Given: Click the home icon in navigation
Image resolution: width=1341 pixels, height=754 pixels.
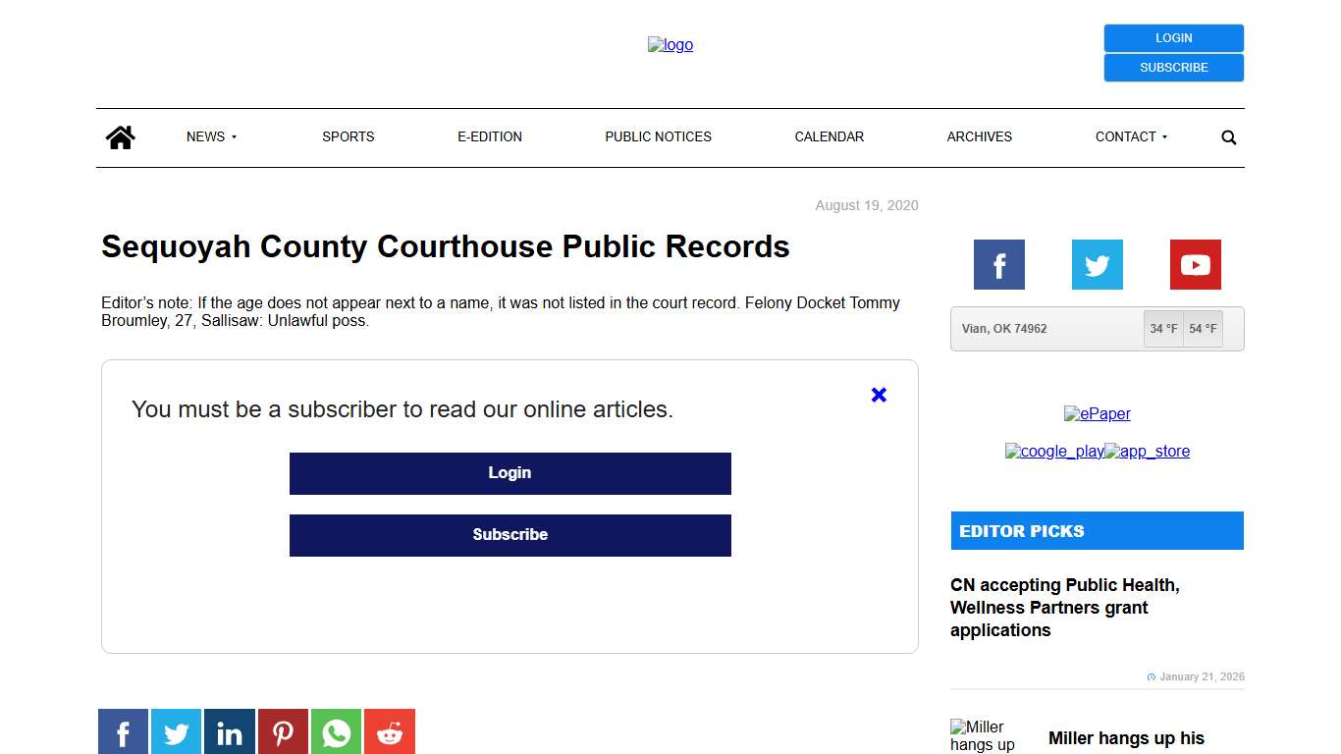Looking at the screenshot, I should 120,136.
